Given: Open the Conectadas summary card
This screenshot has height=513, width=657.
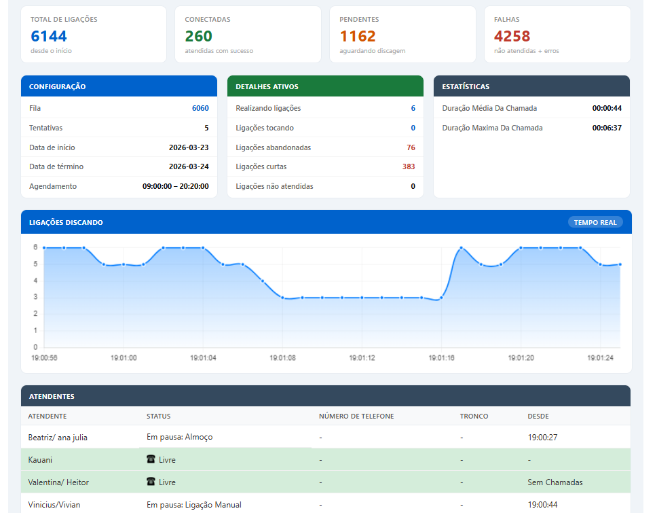Looking at the screenshot, I should tap(248, 35).
